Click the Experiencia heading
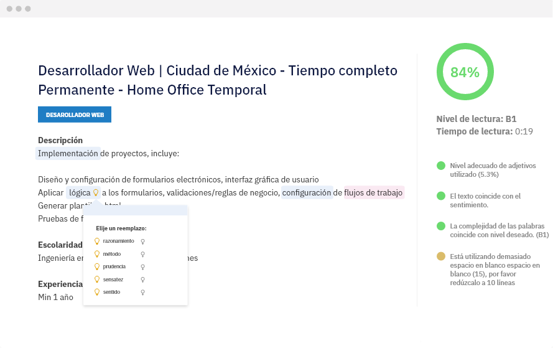Screen dimensions: 553x348 click(60, 284)
